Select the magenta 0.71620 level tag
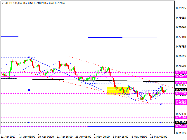 point(181,126)
